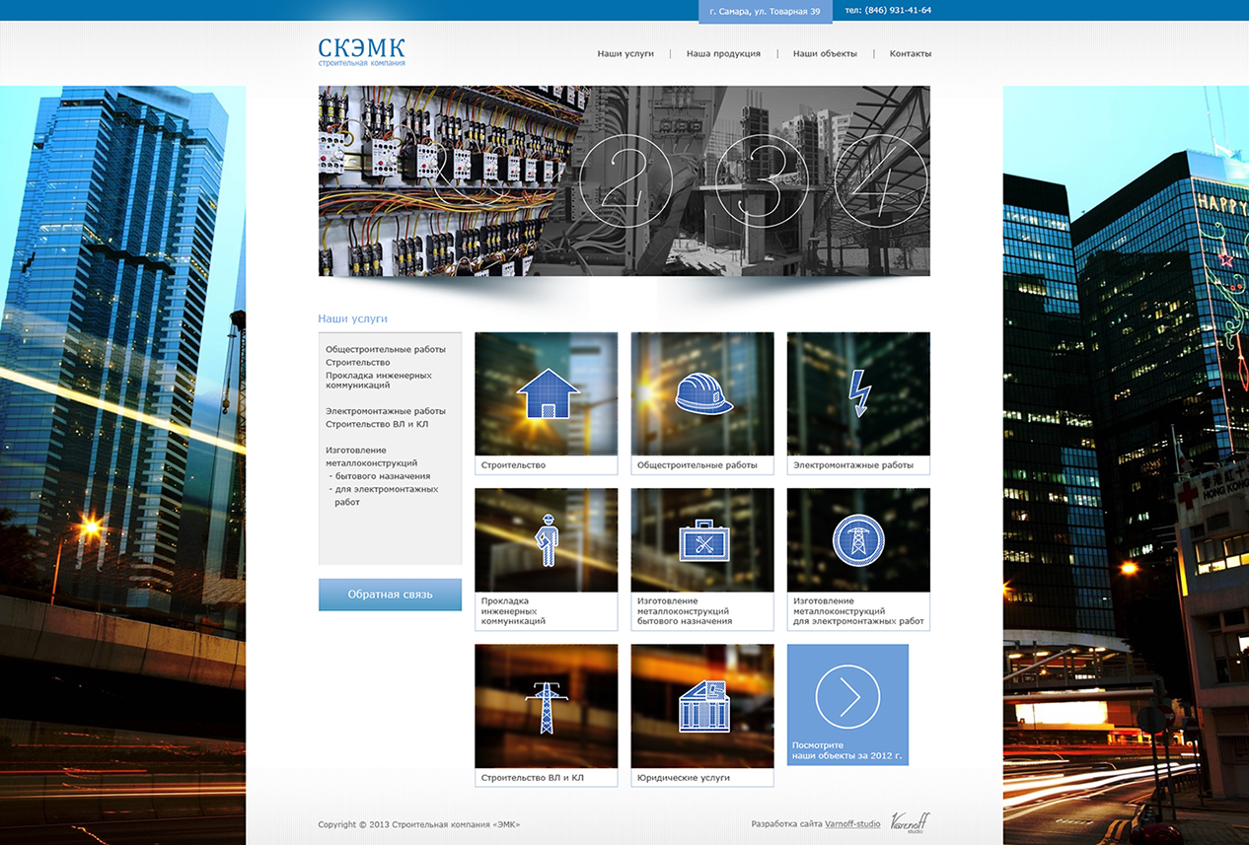Select the toolbox icon for бытового назначения
Screen dimensions: 1249x845
coord(702,540)
